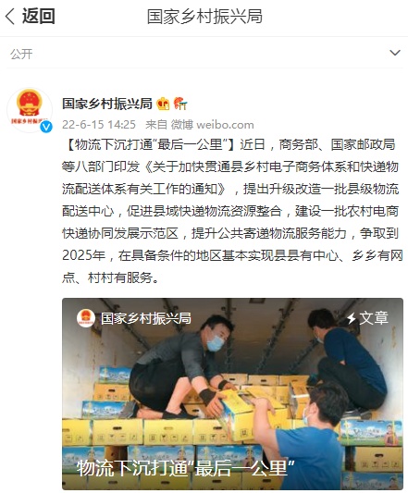The height and width of the screenshot is (493, 408).
Task: Click the 文章 label on the card
Action: 374,318
